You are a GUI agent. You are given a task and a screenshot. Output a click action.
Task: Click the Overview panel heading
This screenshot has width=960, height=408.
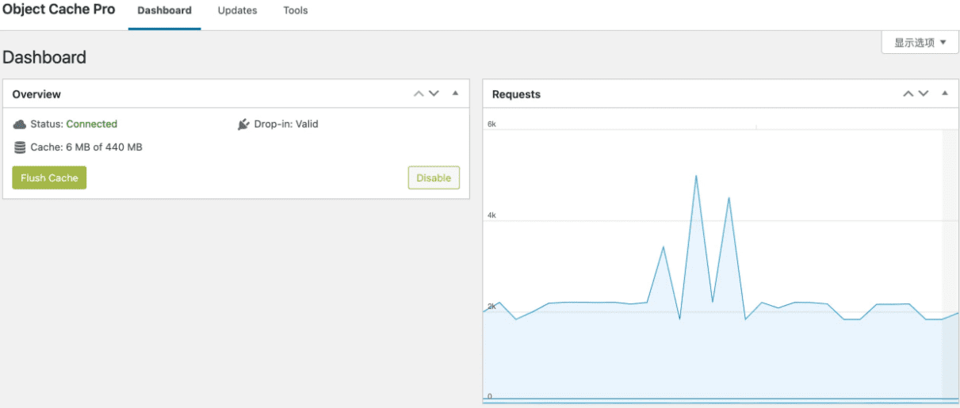pos(36,94)
